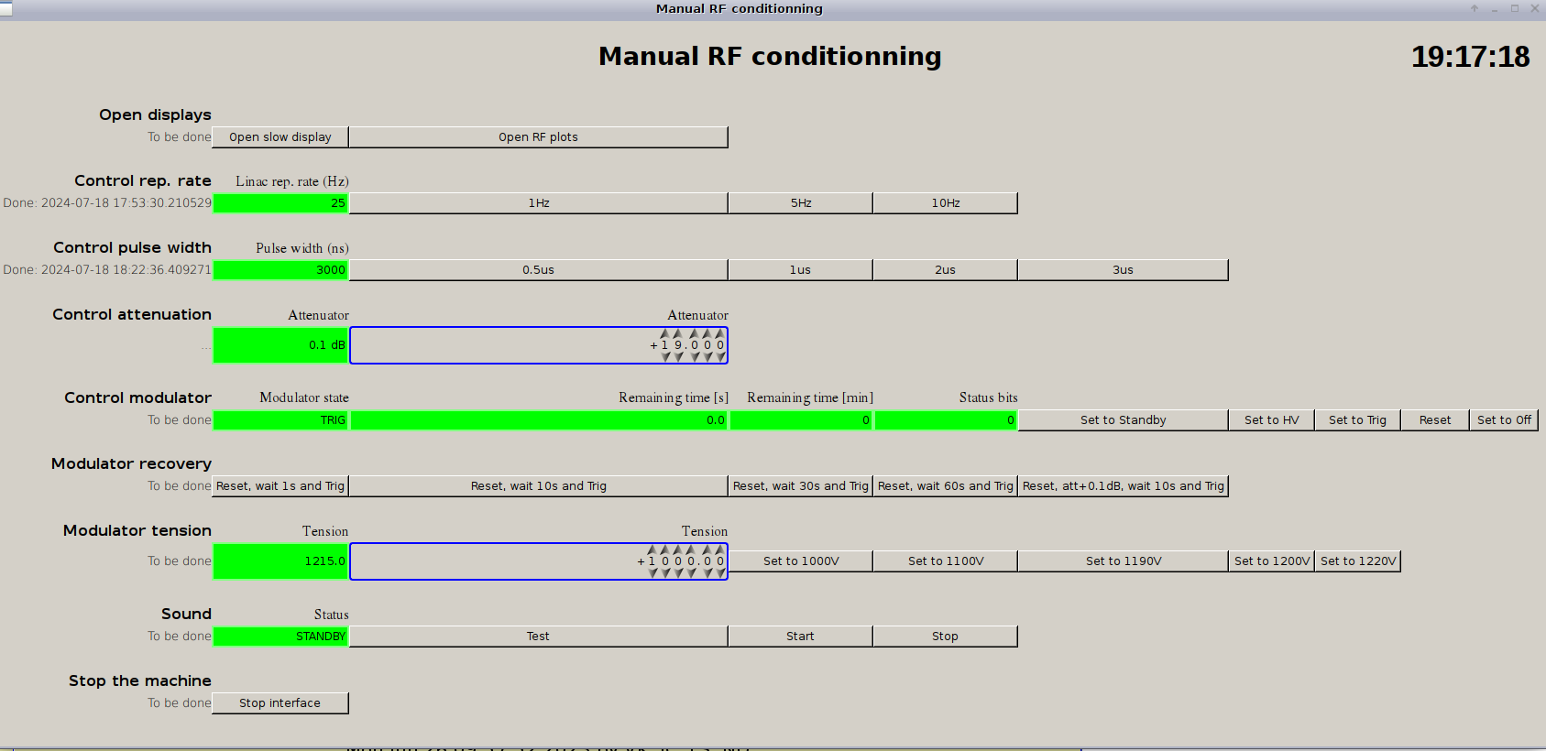Viewport: 1546px width, 751px height.
Task: Click the Stop interface button
Action: 280,703
